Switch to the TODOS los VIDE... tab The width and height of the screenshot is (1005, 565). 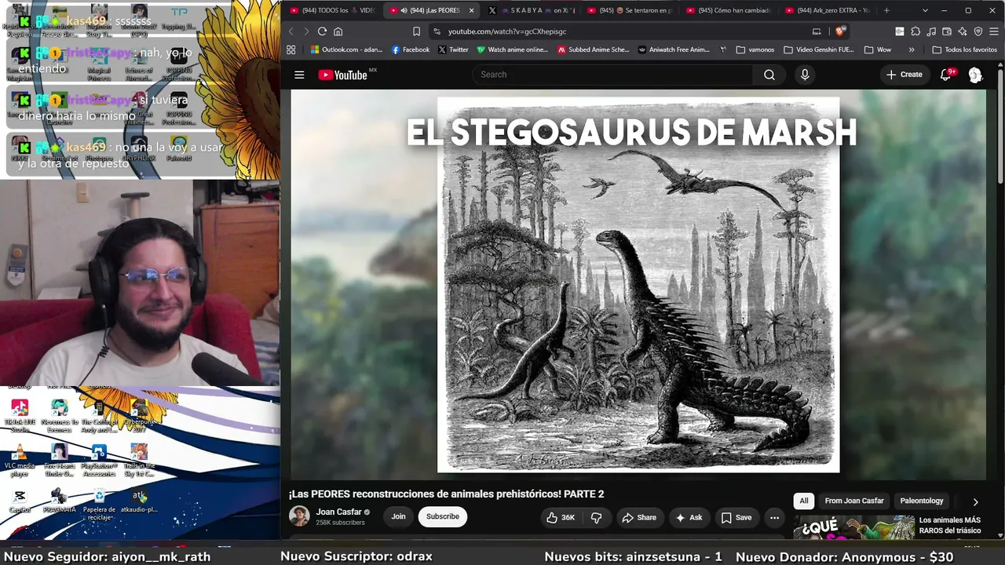(332, 10)
